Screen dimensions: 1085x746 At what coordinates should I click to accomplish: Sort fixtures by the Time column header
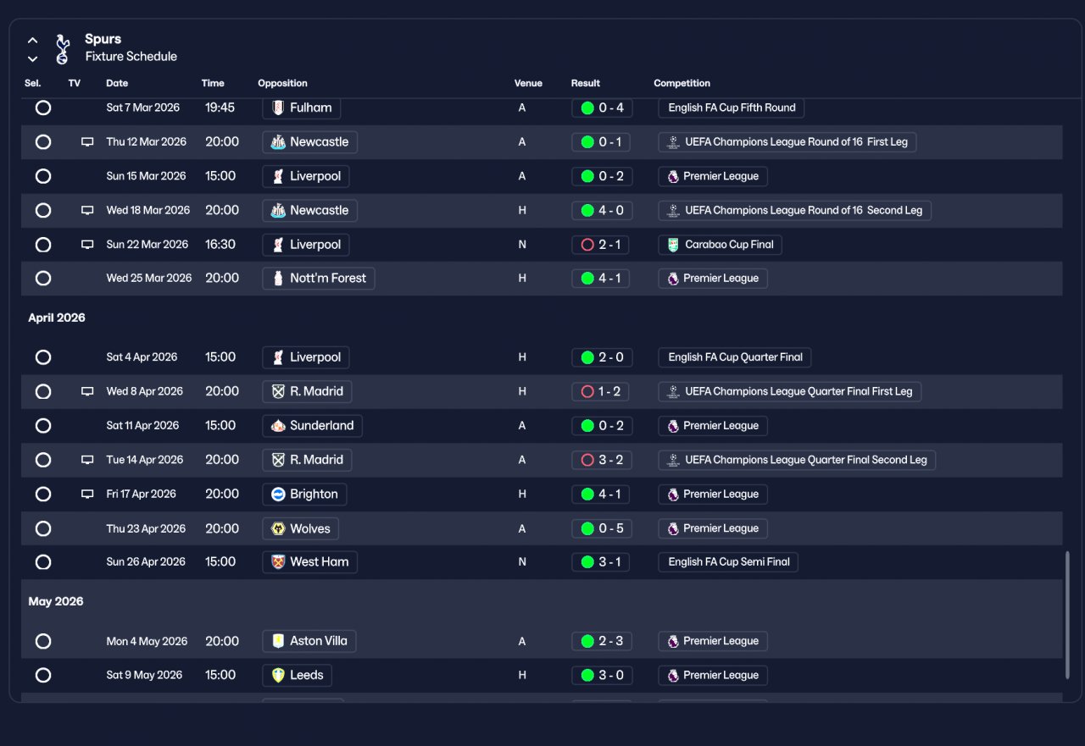tap(213, 83)
